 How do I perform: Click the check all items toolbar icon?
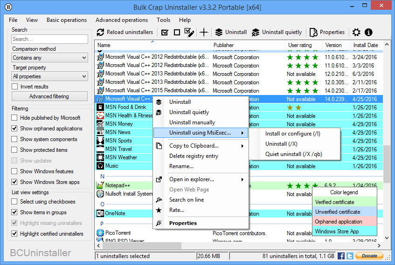click(165, 33)
